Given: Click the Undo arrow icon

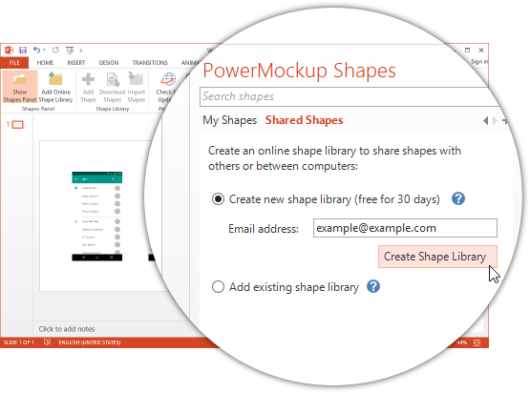Looking at the screenshot, I should [x=36, y=50].
